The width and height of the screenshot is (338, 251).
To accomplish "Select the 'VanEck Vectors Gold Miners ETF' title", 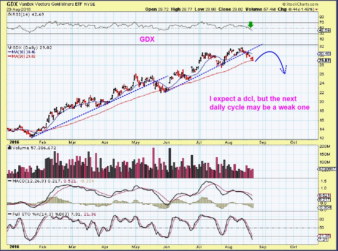I will 51,4.
